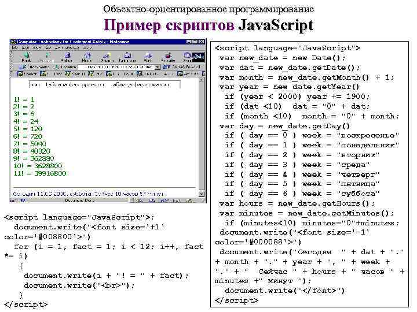
Task: Open the Bookmarks quick-file icon
Action: point(23,67)
